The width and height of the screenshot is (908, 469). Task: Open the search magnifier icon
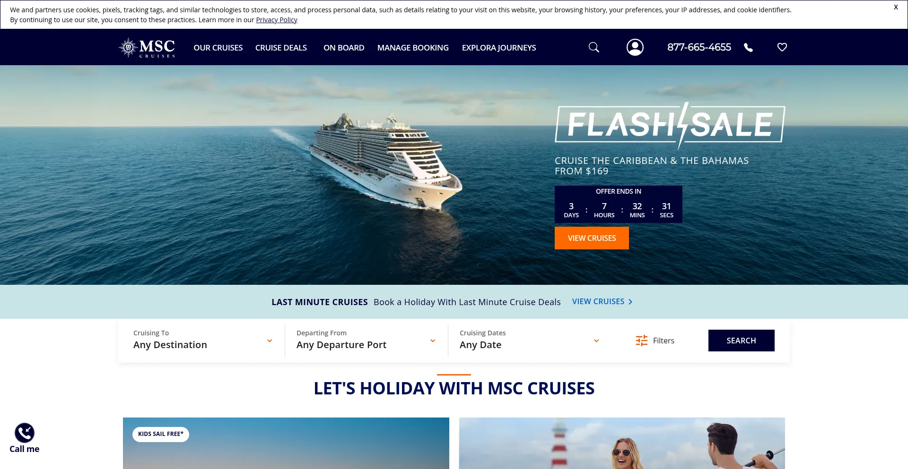[594, 47]
